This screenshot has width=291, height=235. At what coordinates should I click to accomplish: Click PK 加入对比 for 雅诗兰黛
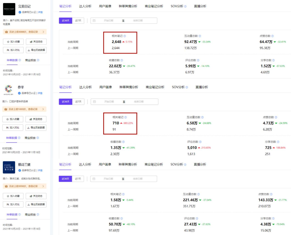coord(13,204)
